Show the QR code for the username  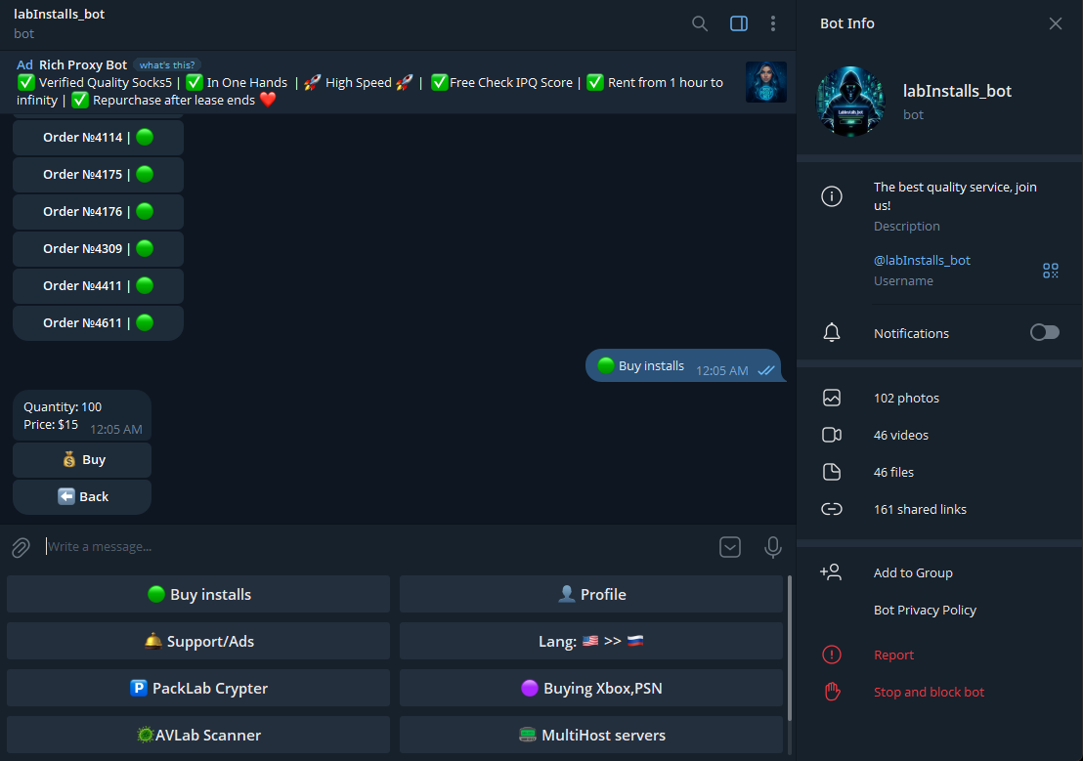[1051, 271]
